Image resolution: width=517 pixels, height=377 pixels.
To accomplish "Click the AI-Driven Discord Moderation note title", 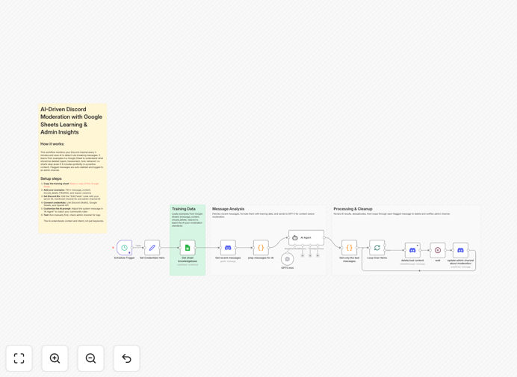I will [x=71, y=121].
